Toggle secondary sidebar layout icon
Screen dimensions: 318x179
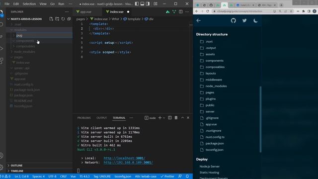pos(148,3)
